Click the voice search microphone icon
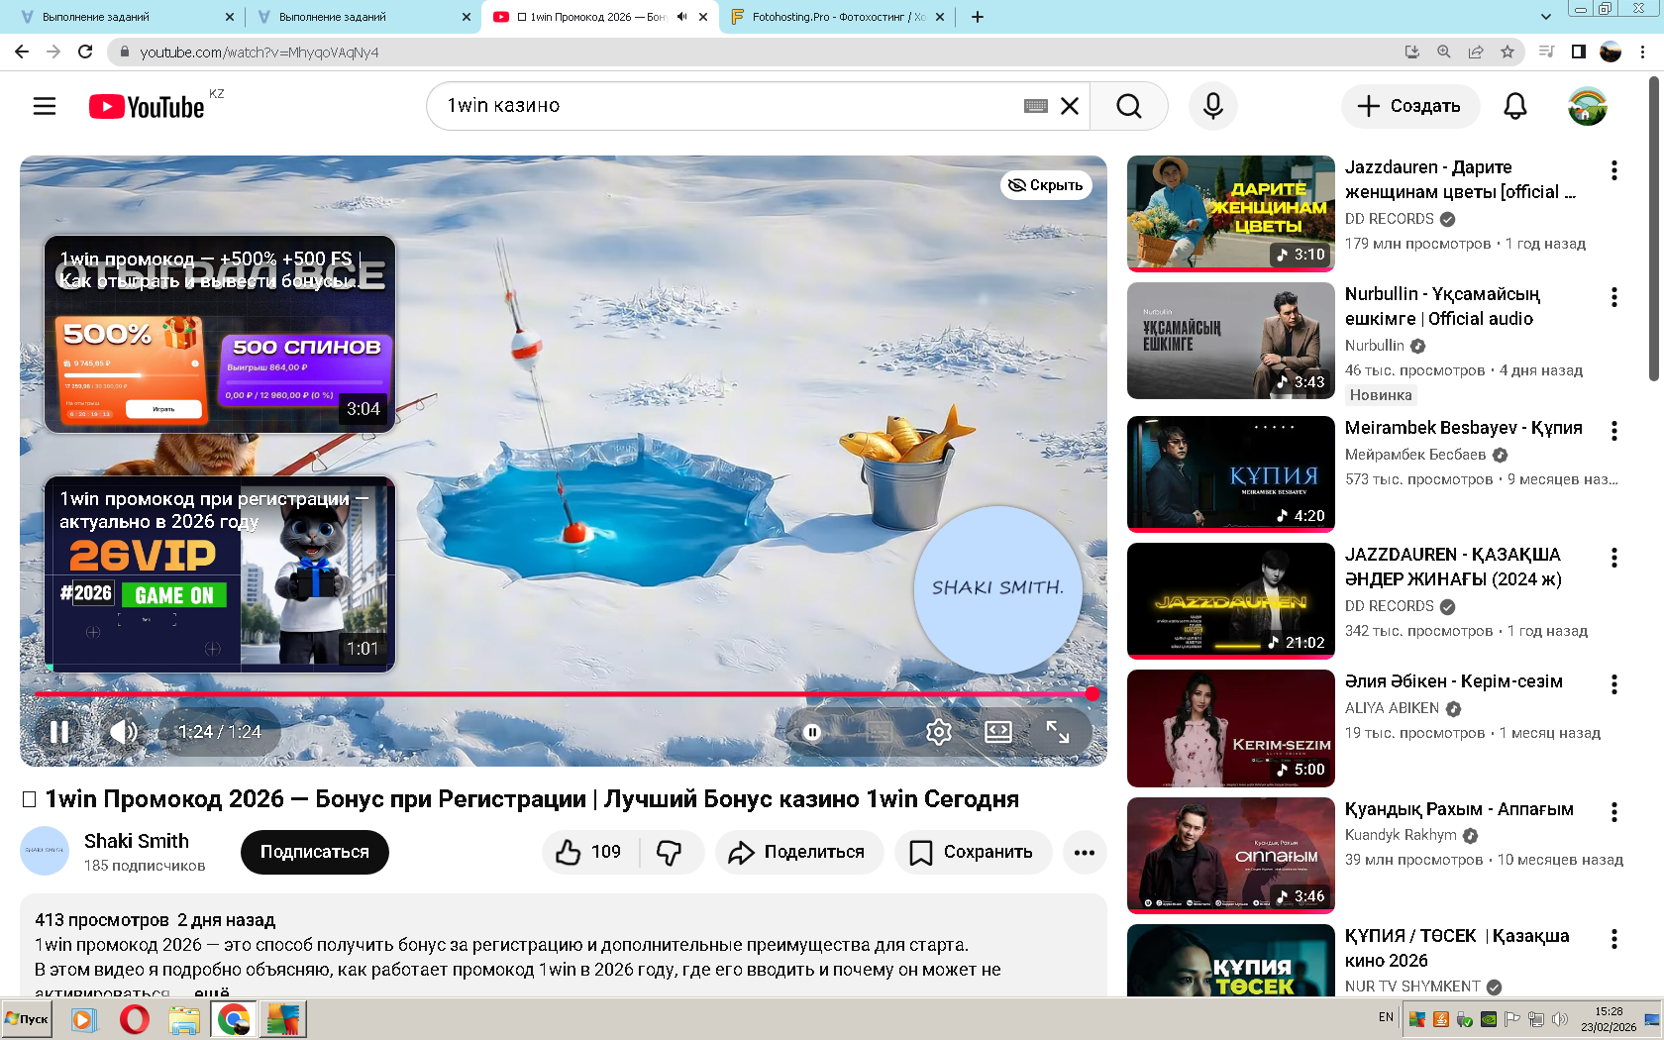The width and height of the screenshot is (1664, 1040). pyautogui.click(x=1212, y=106)
